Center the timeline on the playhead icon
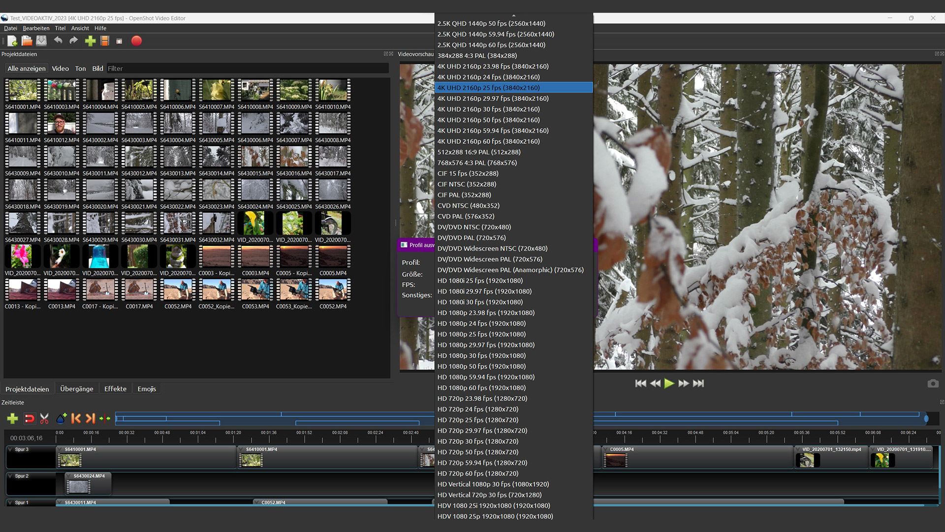The height and width of the screenshot is (532, 945). (105, 419)
